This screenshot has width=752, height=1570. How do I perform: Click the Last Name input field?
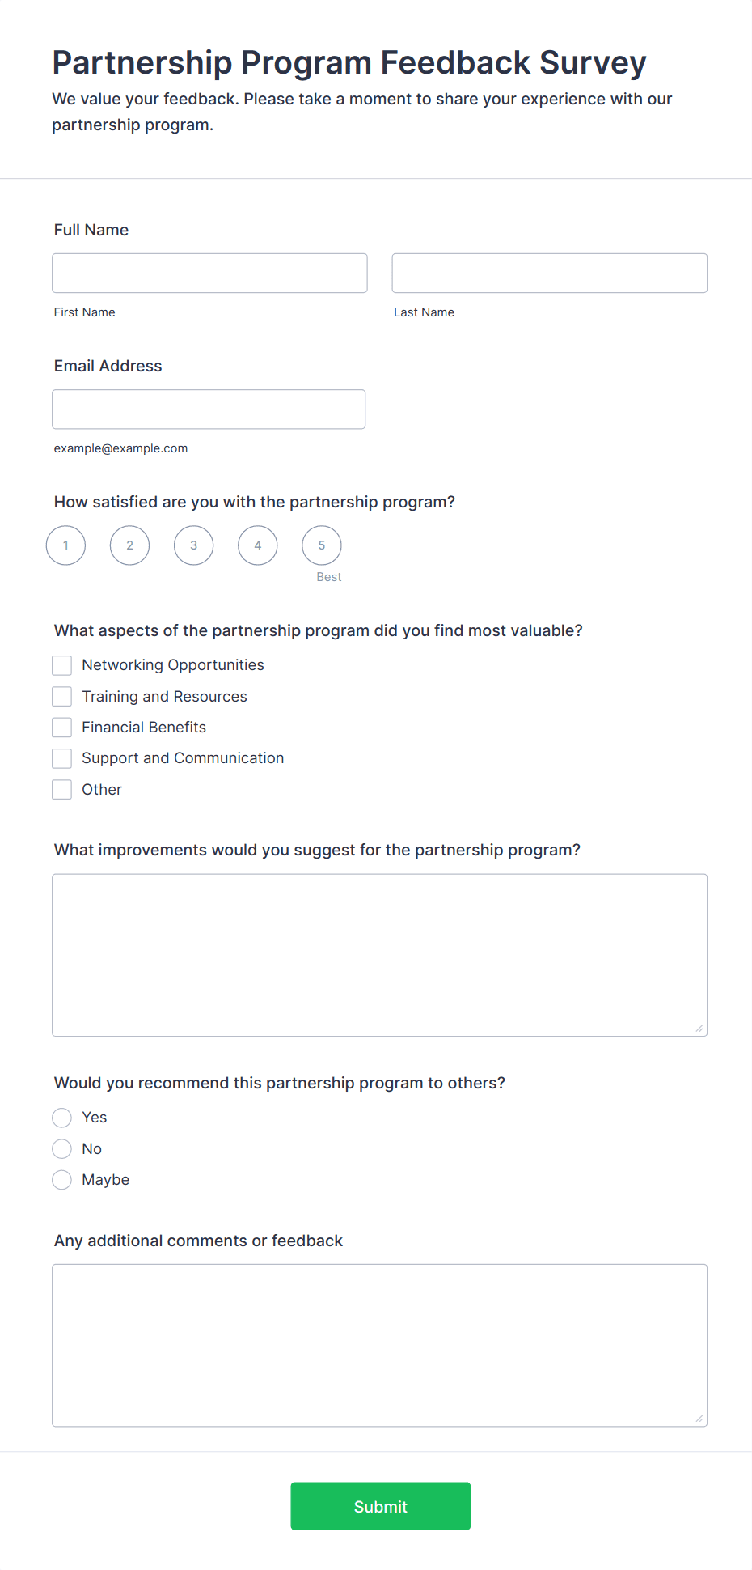tap(549, 274)
